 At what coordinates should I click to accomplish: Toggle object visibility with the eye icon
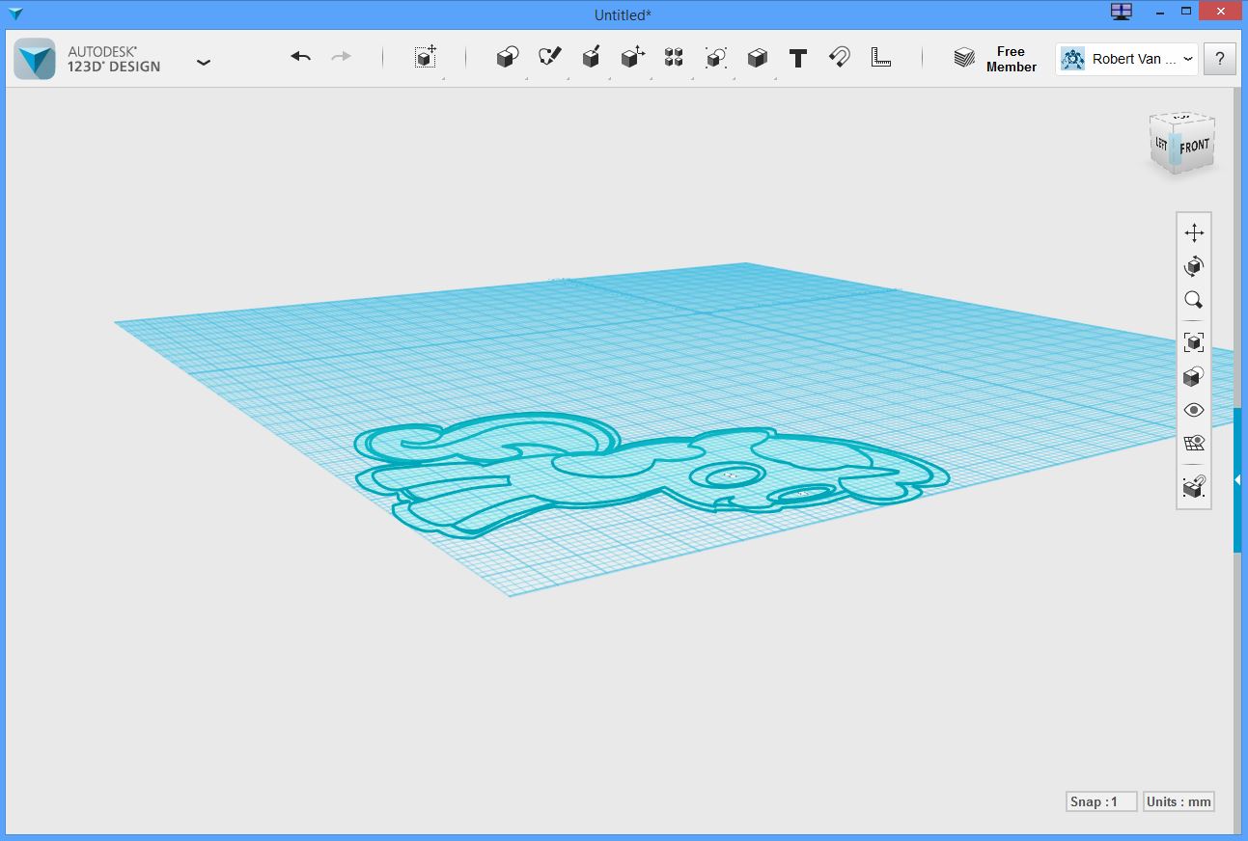tap(1194, 410)
